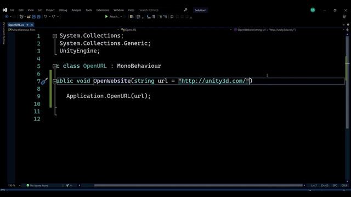Toggle the pin on OpenURL.cs tab
351x197 pixels.
(x=27, y=25)
